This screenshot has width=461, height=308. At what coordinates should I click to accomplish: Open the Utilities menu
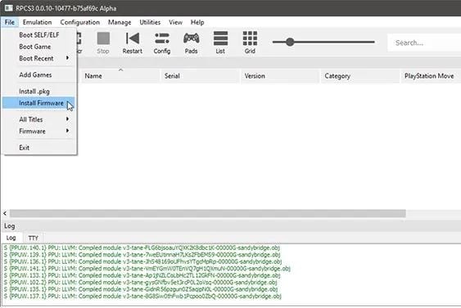coord(150,22)
